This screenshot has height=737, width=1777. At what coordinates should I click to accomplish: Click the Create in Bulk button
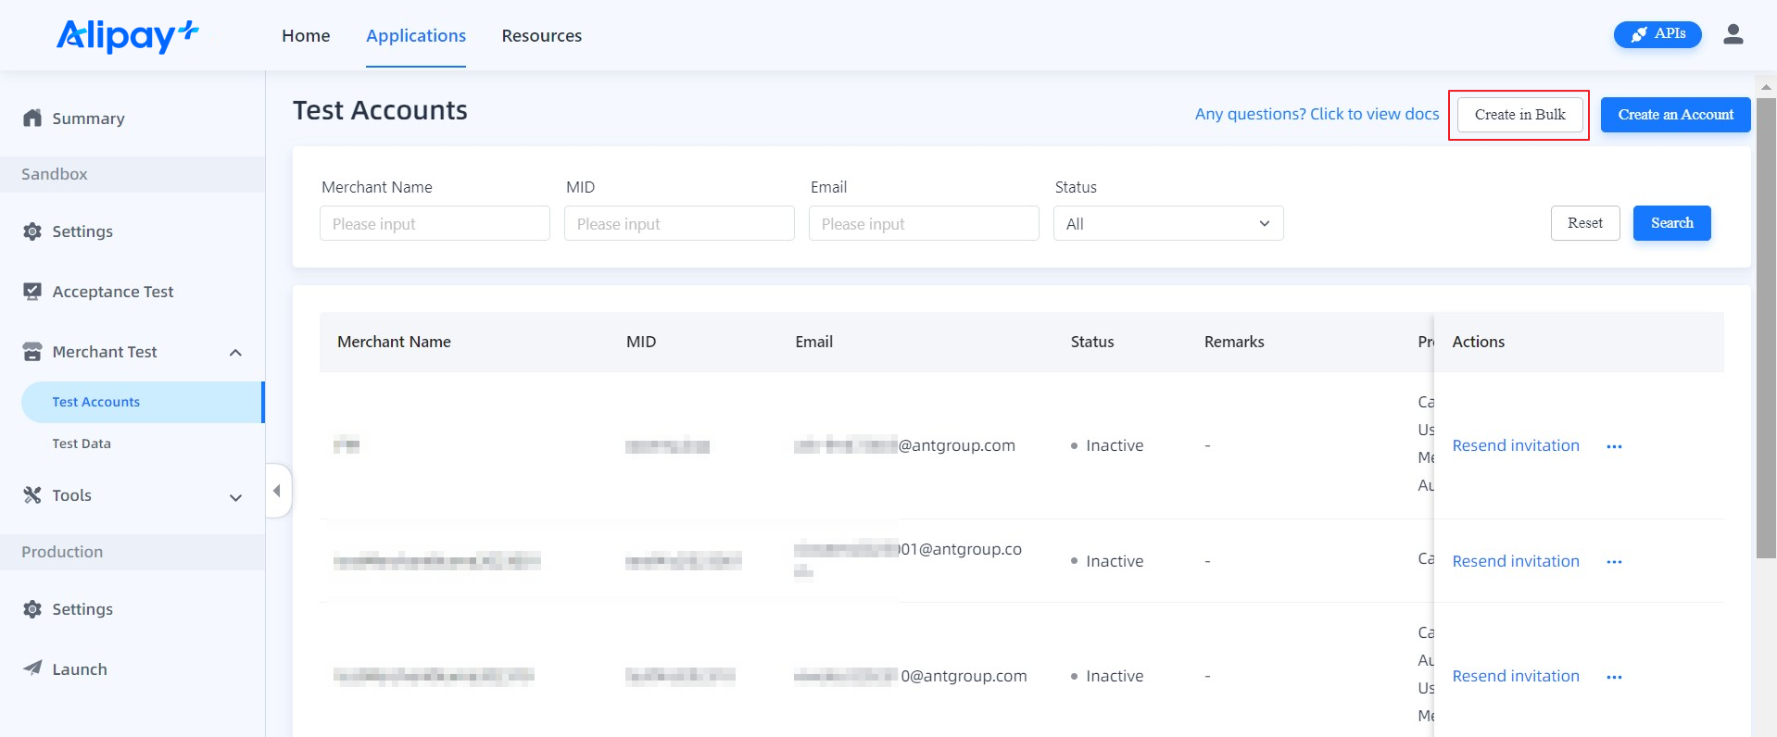[x=1519, y=115]
